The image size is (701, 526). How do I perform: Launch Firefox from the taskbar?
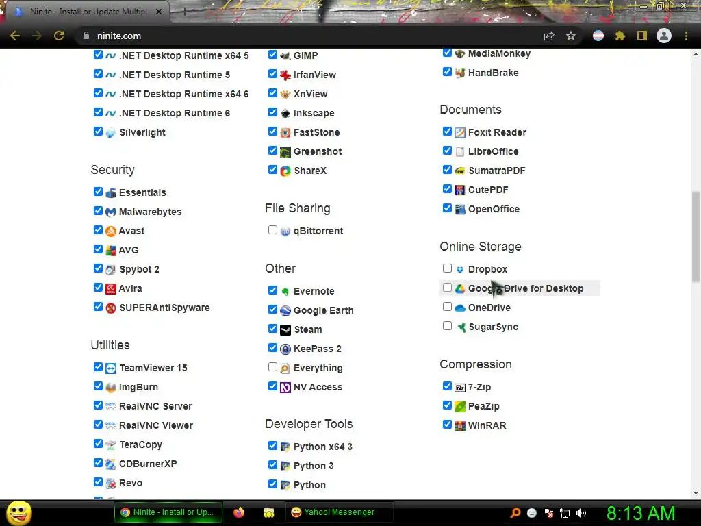click(239, 512)
